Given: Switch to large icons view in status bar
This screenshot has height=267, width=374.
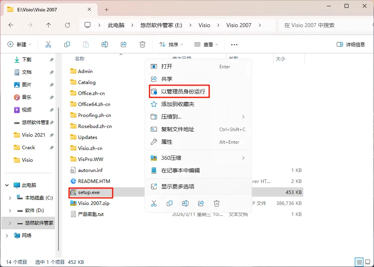Looking at the screenshot, I should [368, 262].
